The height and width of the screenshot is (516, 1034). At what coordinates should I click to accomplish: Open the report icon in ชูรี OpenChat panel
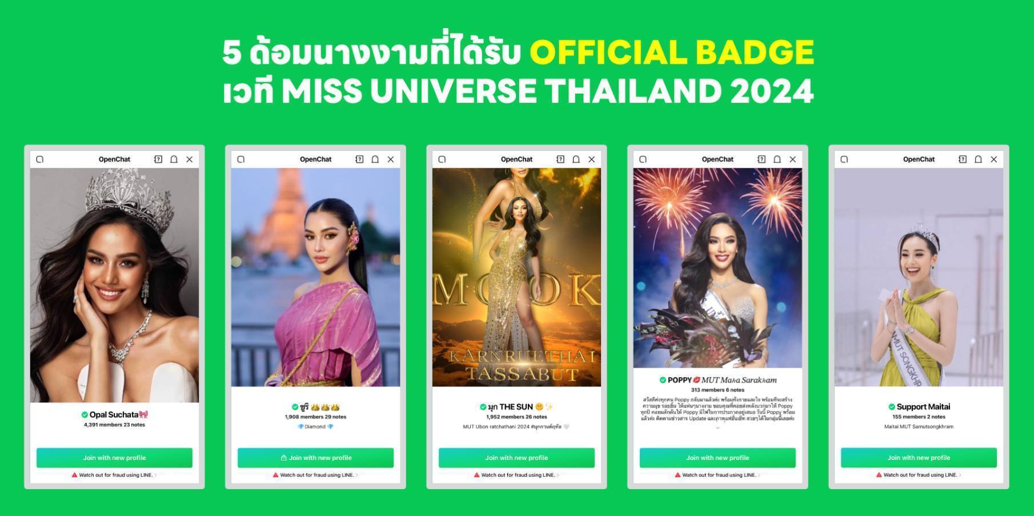359,159
